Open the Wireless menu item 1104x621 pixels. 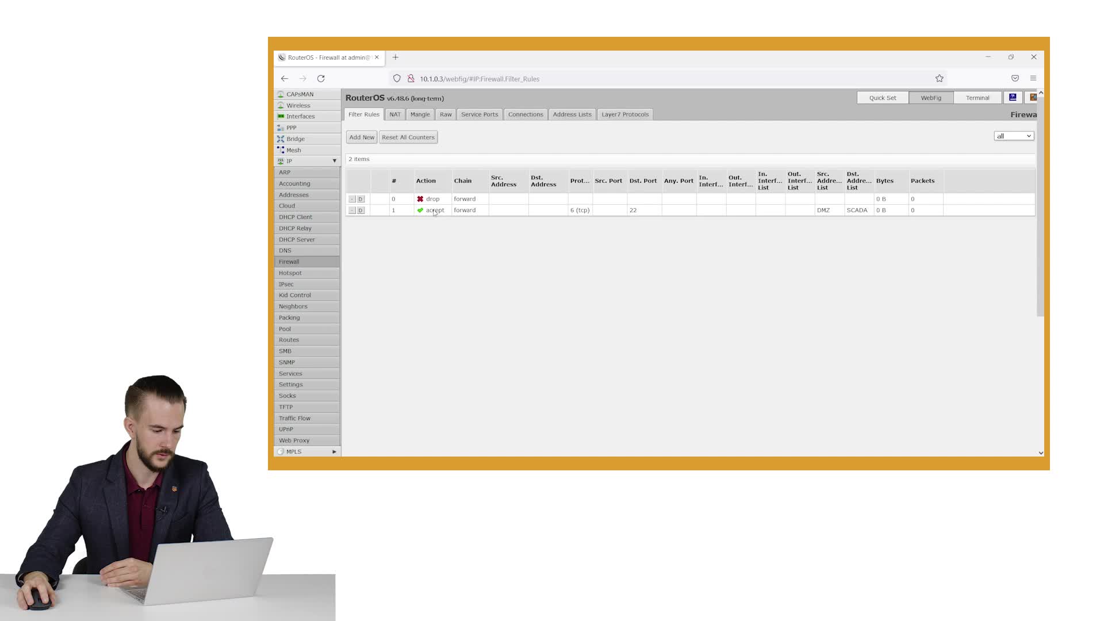pos(307,105)
